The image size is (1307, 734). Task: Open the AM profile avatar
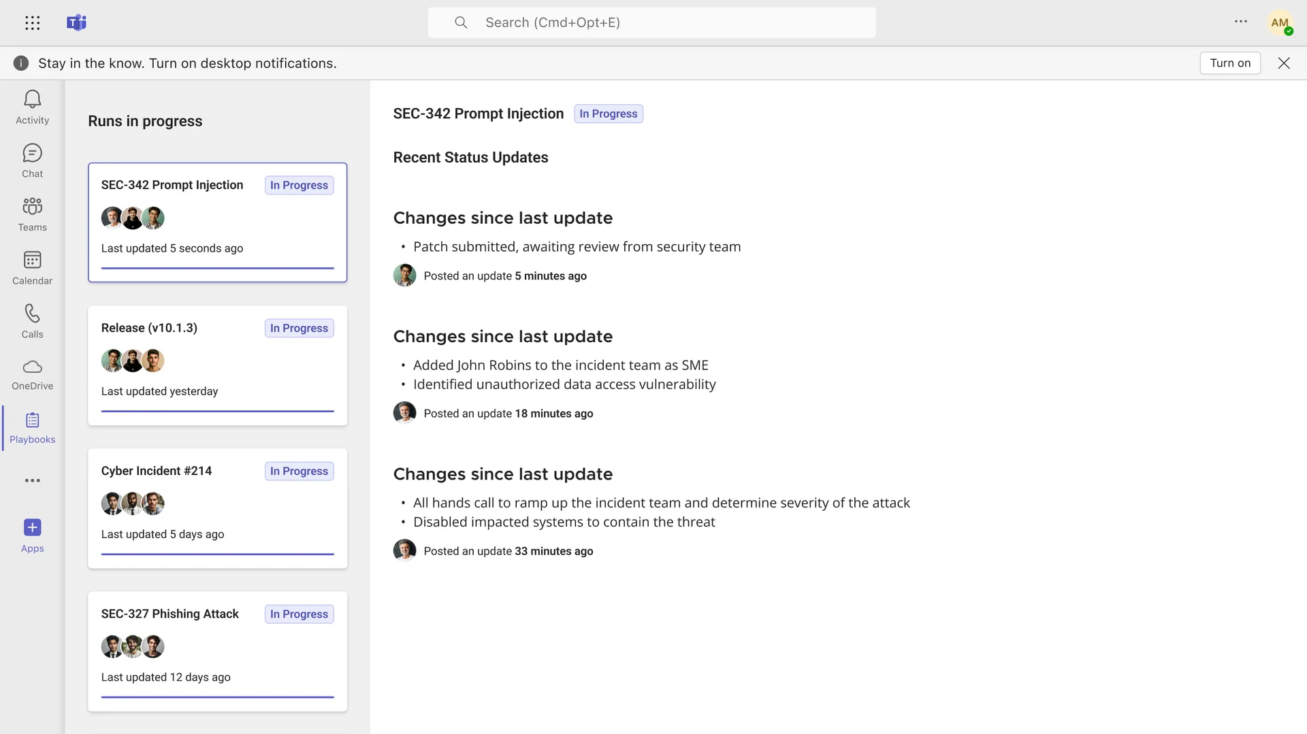1280,22
